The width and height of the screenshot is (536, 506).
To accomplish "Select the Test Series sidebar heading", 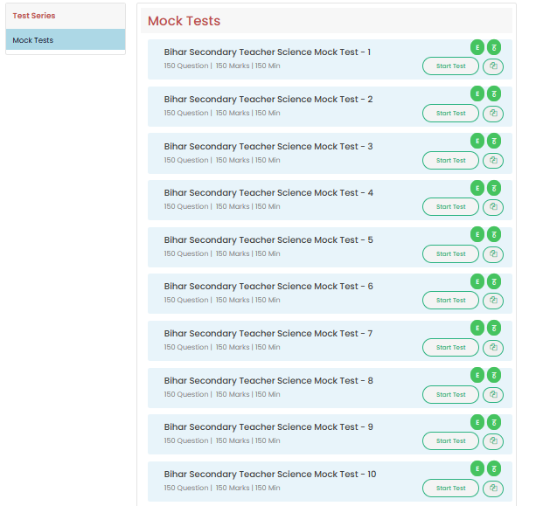I will pos(34,16).
